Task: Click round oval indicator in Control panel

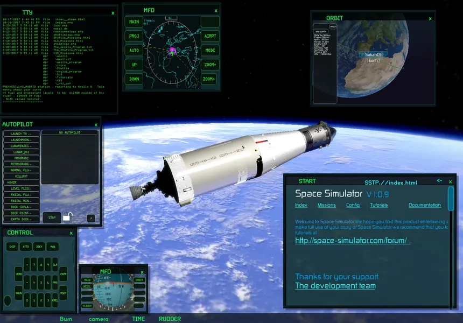Action: coord(8,300)
